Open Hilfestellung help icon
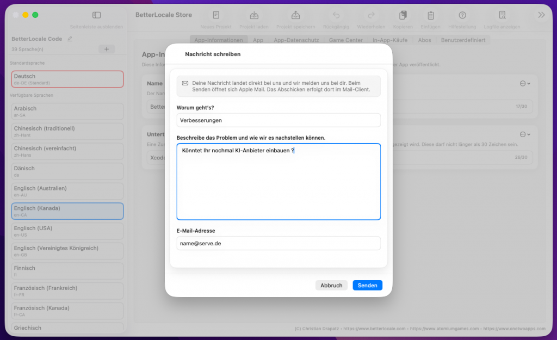The height and width of the screenshot is (340, 557). [462, 15]
